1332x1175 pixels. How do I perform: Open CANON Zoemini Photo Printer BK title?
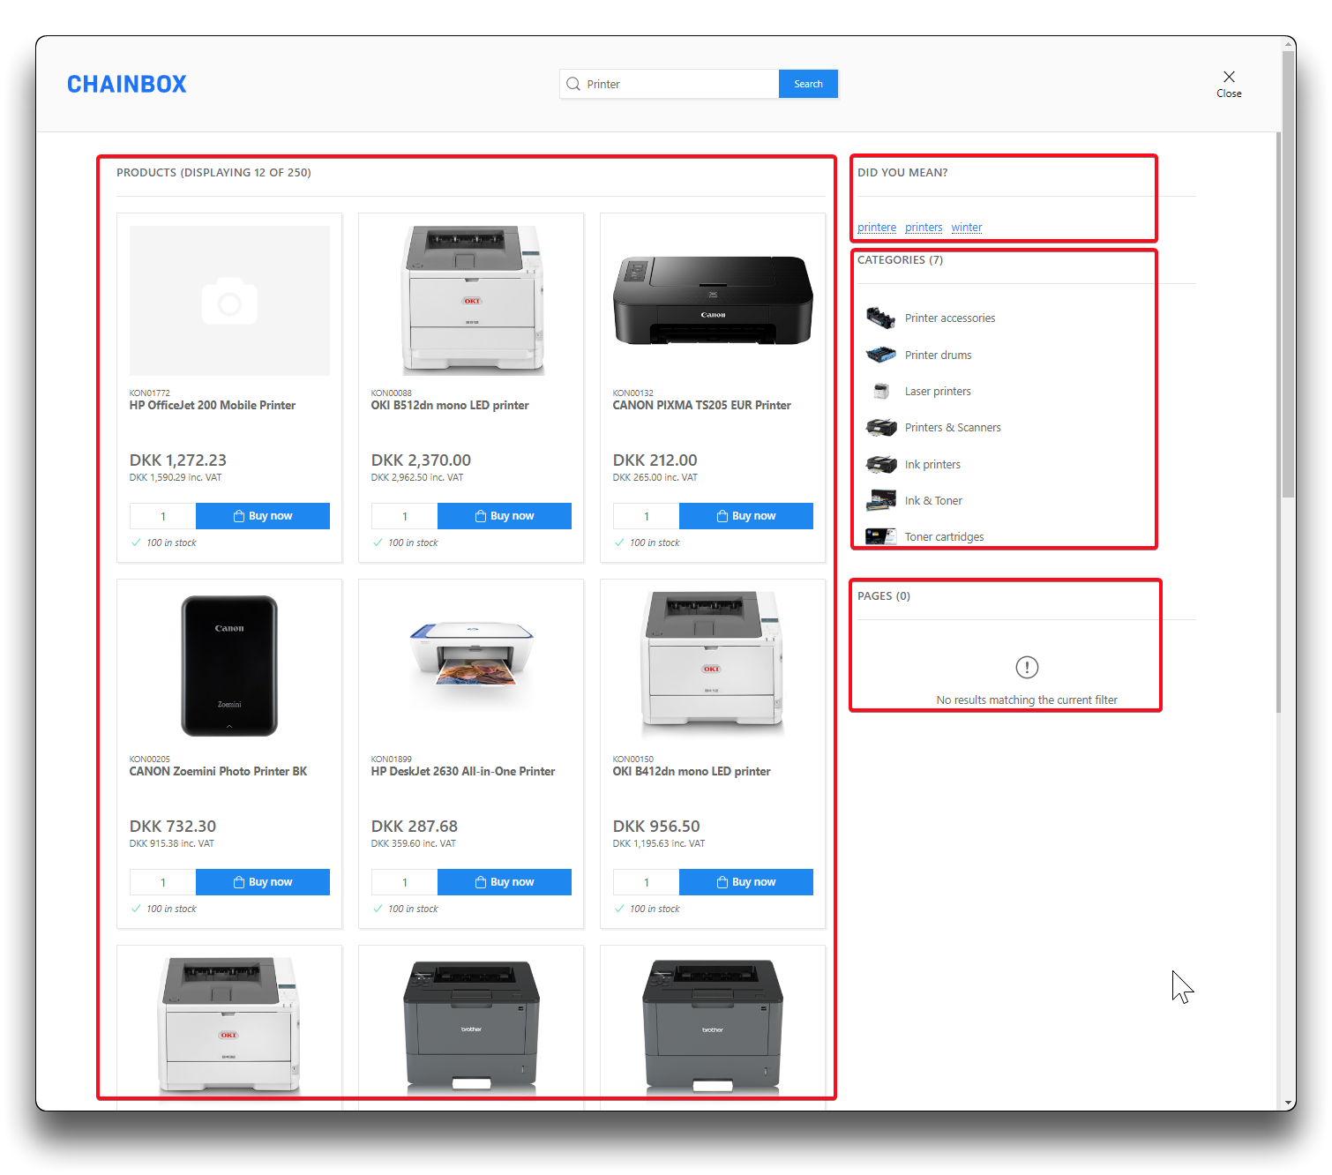pyautogui.click(x=219, y=772)
